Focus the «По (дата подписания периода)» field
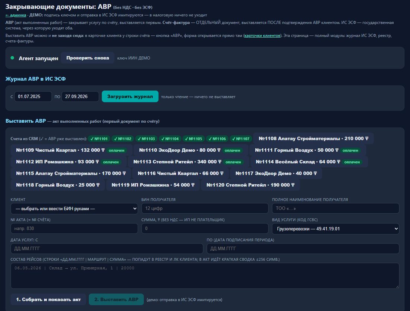The width and height of the screenshot is (410, 311). pyautogui.click(x=303, y=248)
